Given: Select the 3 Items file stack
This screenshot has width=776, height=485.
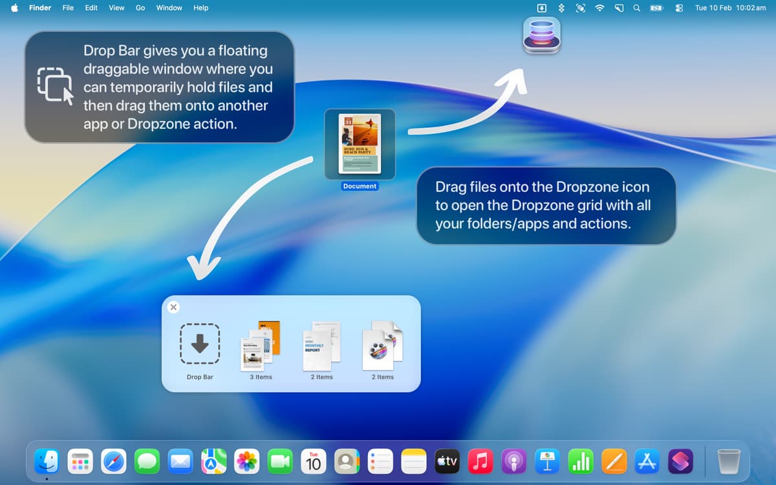Looking at the screenshot, I should coord(261,346).
